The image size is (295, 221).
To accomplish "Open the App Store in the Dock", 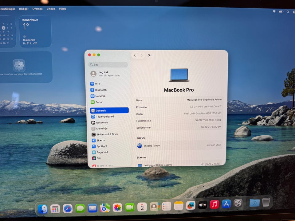I will 226,204.
